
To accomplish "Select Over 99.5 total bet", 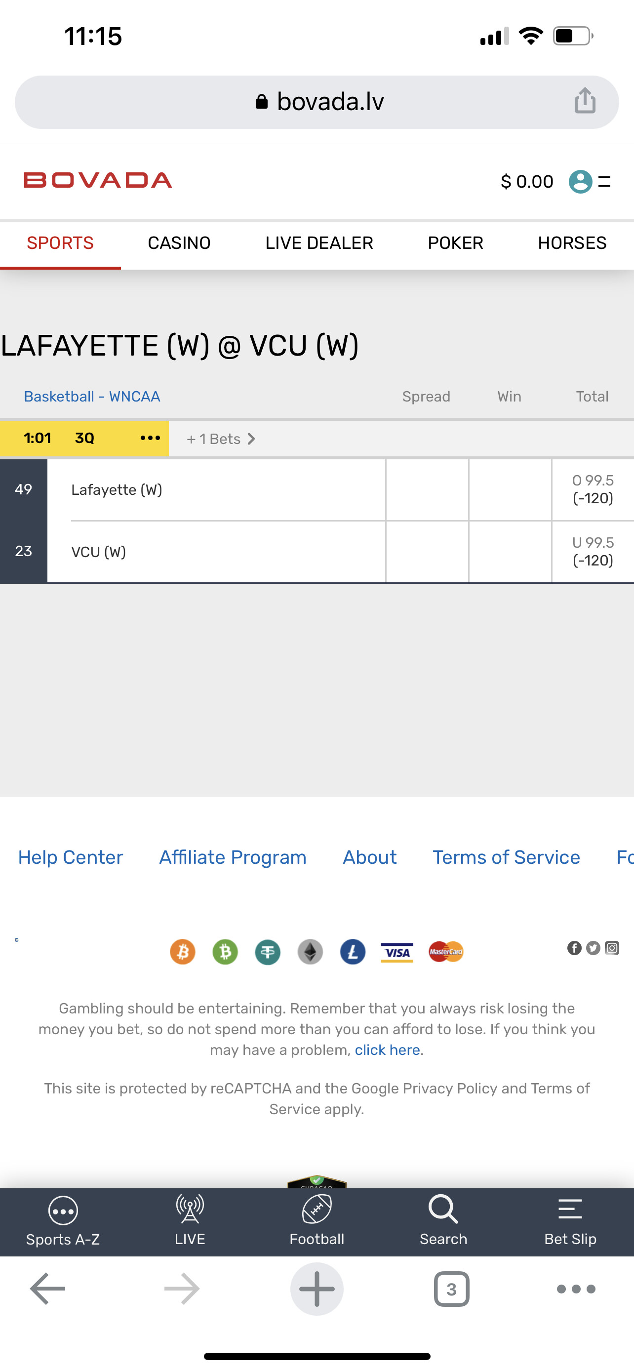I will (x=593, y=489).
